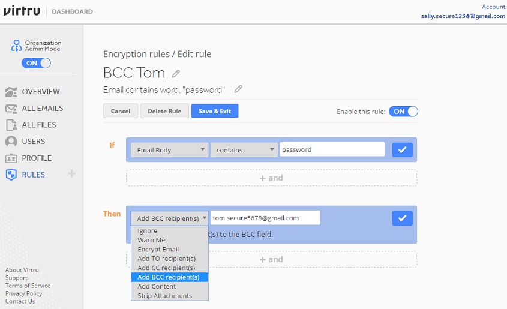Click the All Emails envelope icon
The image size is (507, 309).
click(11, 109)
